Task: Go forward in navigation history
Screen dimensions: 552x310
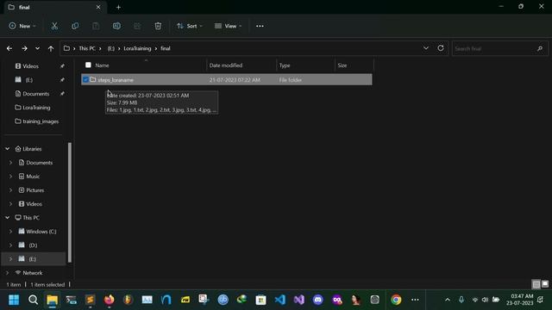Action: [x=24, y=48]
